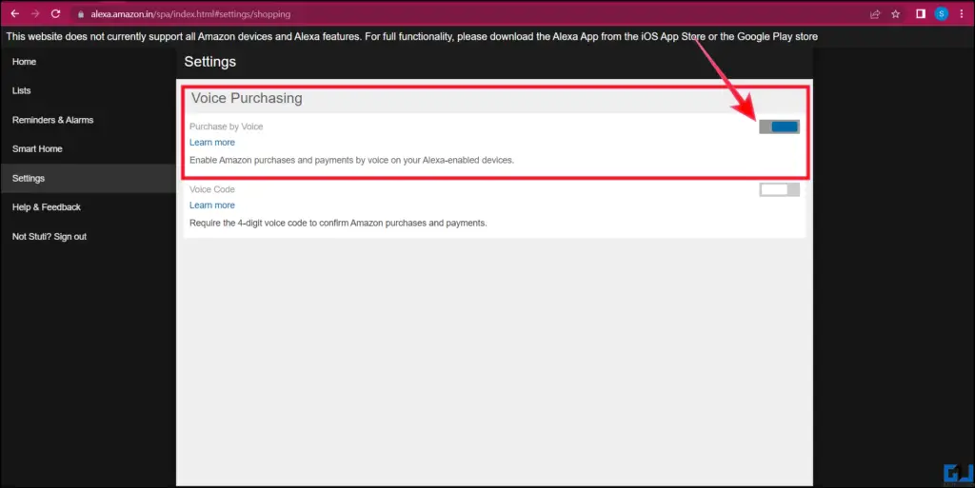This screenshot has height=488, width=975.
Task: Click the Voice Code label
Action: tap(212, 189)
